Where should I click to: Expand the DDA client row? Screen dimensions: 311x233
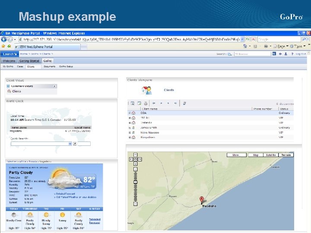click(130, 113)
